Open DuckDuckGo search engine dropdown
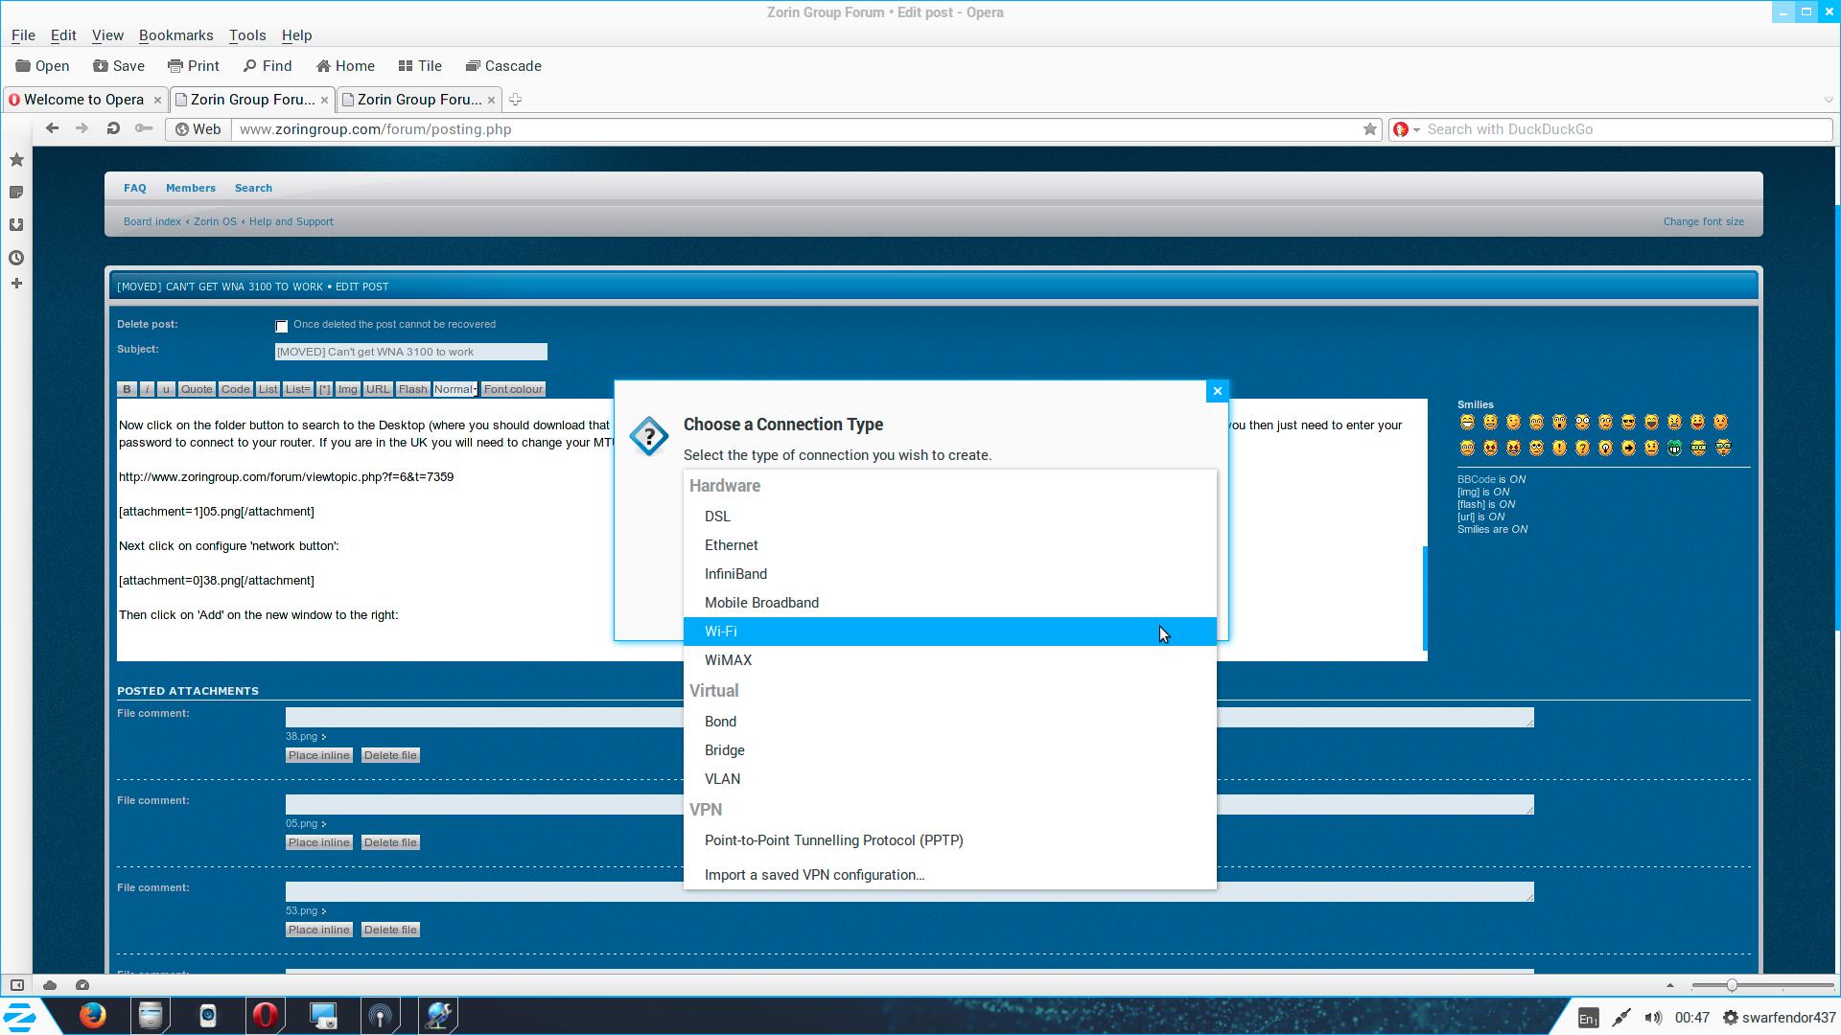Image resolution: width=1841 pixels, height=1035 pixels. click(1406, 129)
